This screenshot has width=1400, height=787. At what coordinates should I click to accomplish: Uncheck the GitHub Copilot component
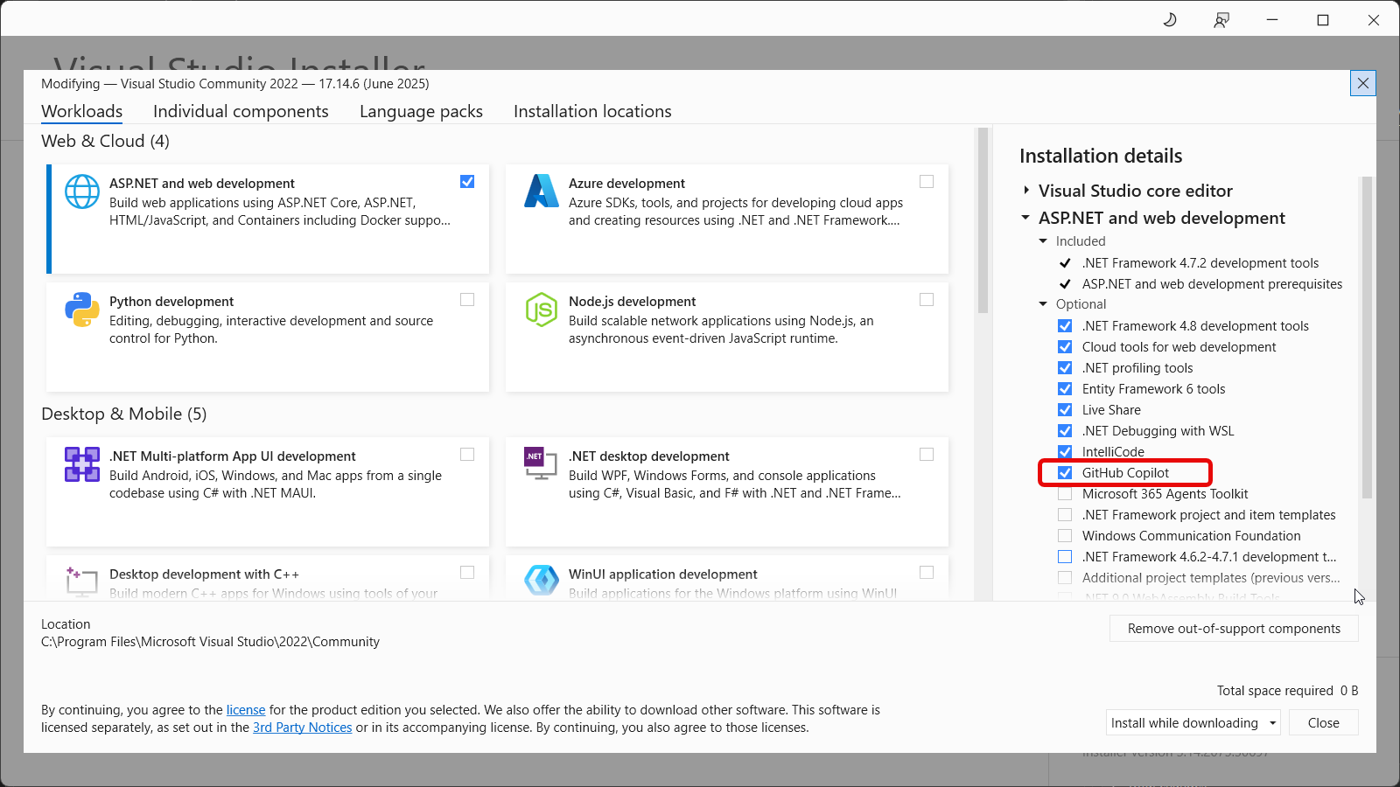click(x=1065, y=473)
